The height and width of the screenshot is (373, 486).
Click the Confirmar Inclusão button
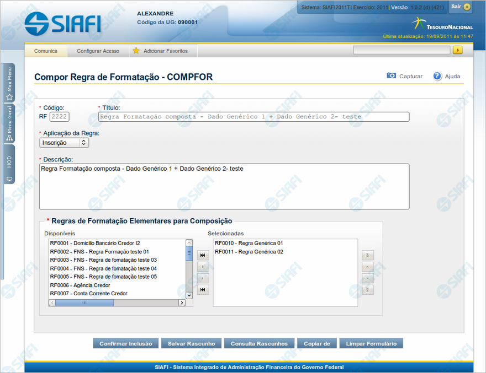click(x=125, y=343)
